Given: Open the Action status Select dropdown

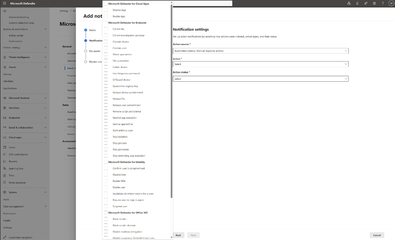Looking at the screenshot, I should pyautogui.click(x=261, y=79).
